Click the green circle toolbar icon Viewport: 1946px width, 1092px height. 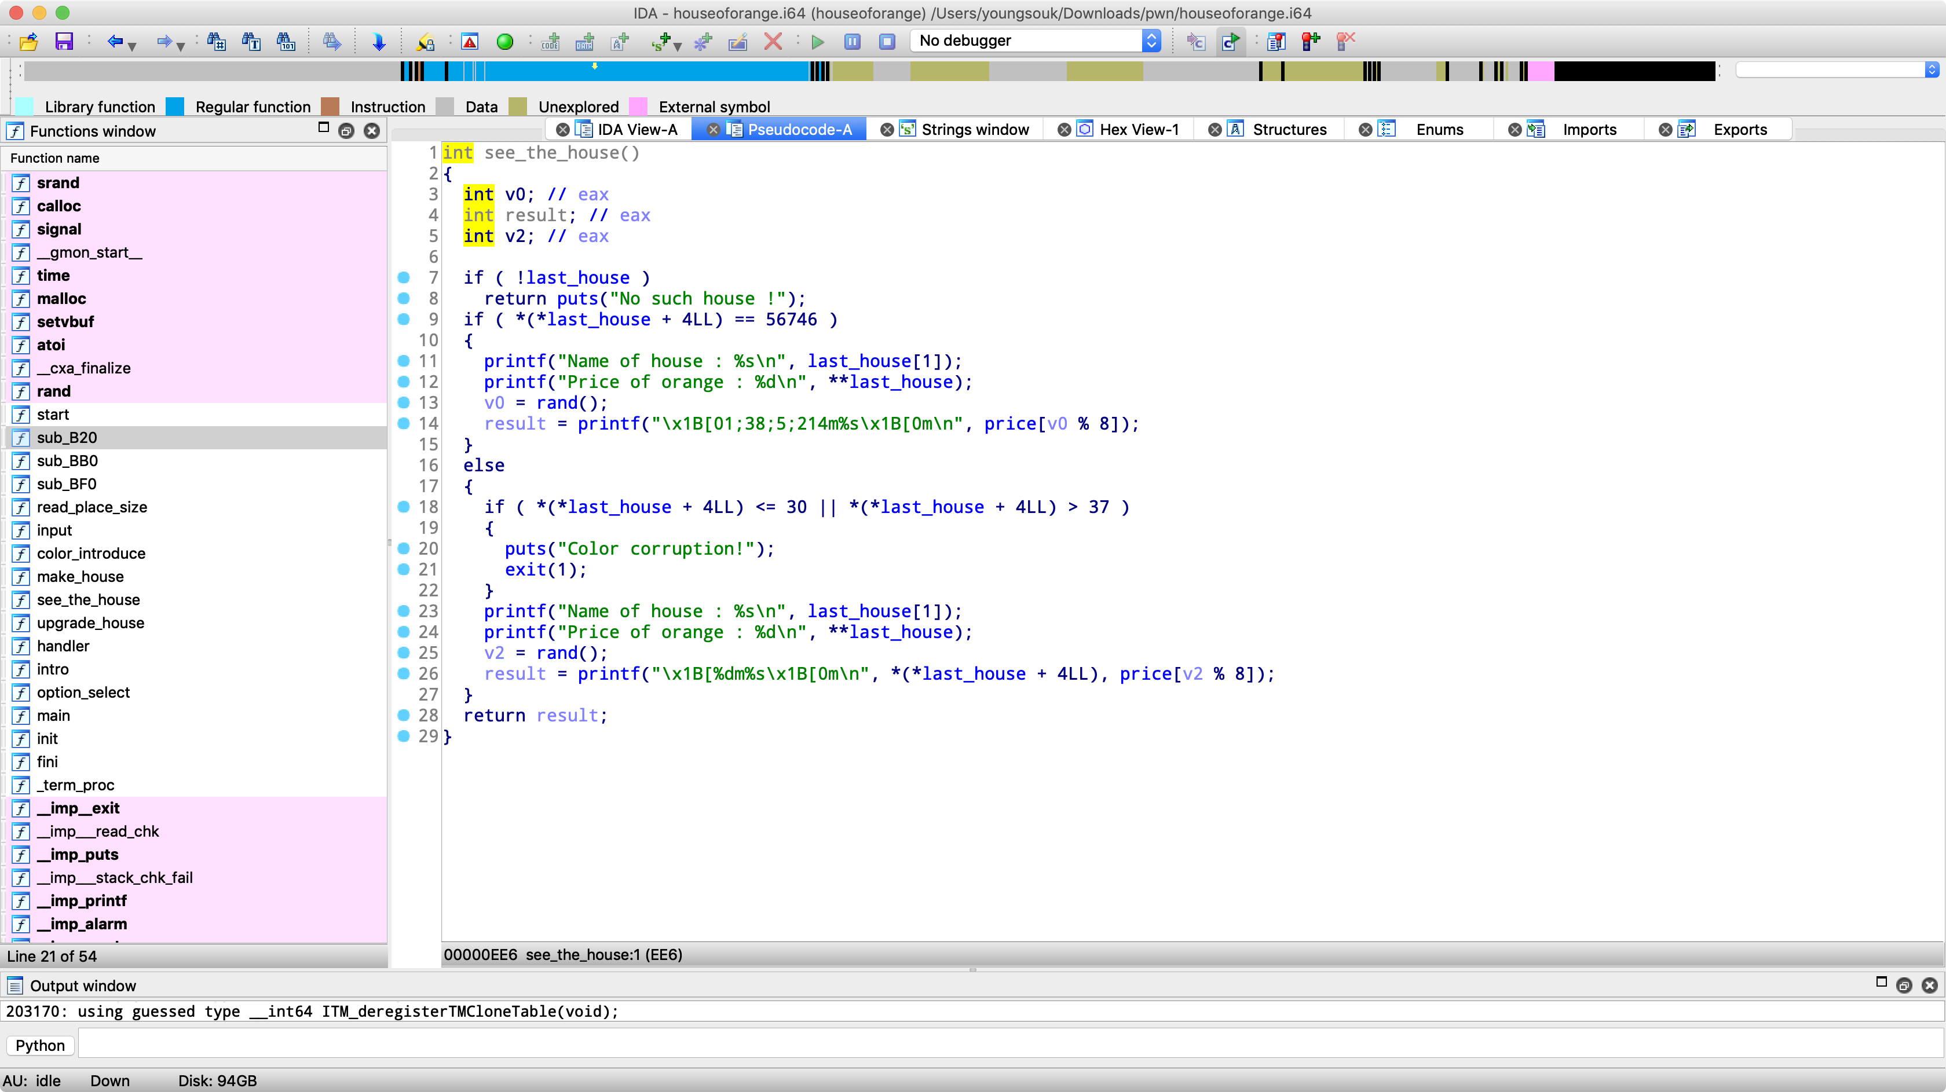[504, 41]
